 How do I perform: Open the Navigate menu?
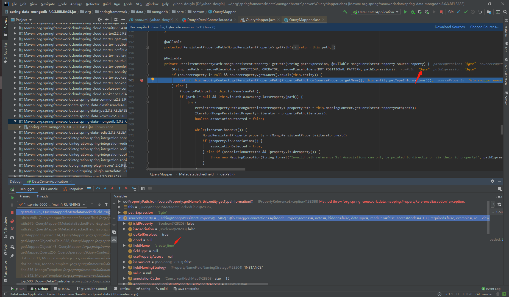pos(48,4)
